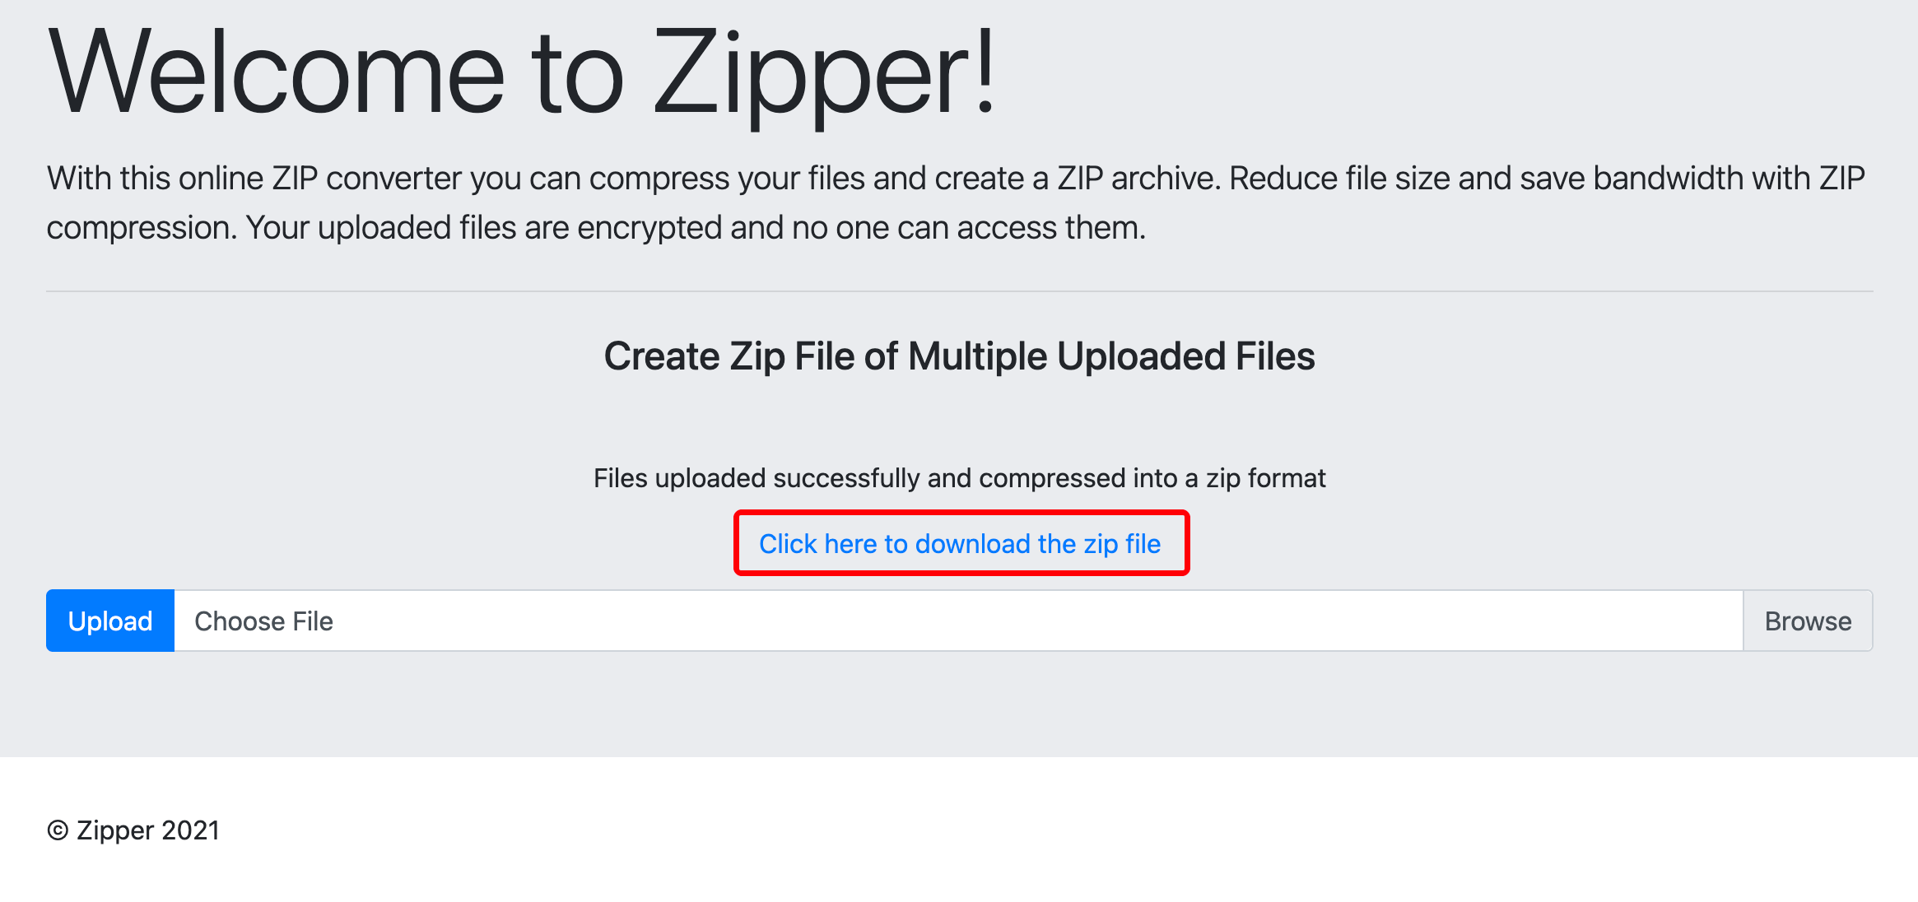The height and width of the screenshot is (902, 1918).
Task: Open the zip file download link
Action: [960, 544]
